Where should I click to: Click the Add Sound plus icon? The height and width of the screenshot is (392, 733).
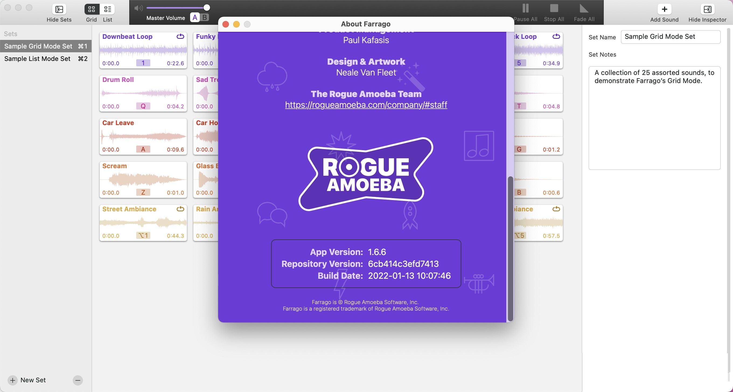point(664,9)
